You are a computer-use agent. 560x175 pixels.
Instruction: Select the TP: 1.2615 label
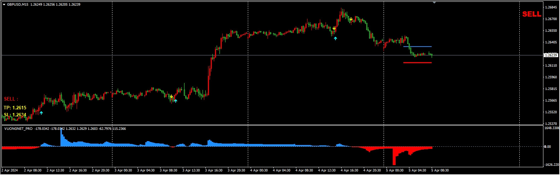tap(15, 108)
